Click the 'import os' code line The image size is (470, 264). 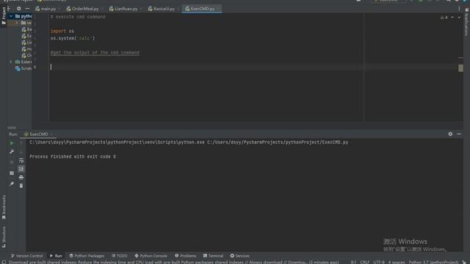coord(62,31)
